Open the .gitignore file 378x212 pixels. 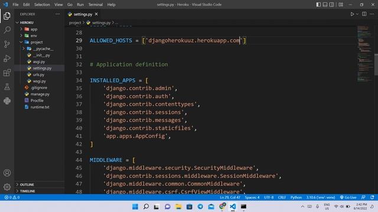click(40, 88)
